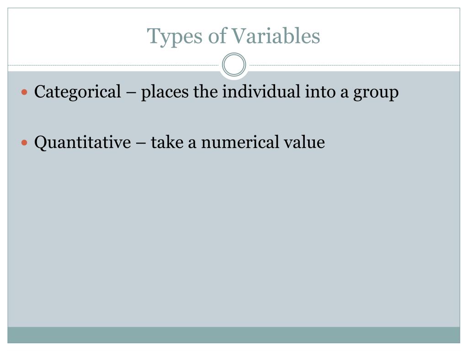Select the slide title Types of Variables
The image size is (468, 351).
pos(234,37)
